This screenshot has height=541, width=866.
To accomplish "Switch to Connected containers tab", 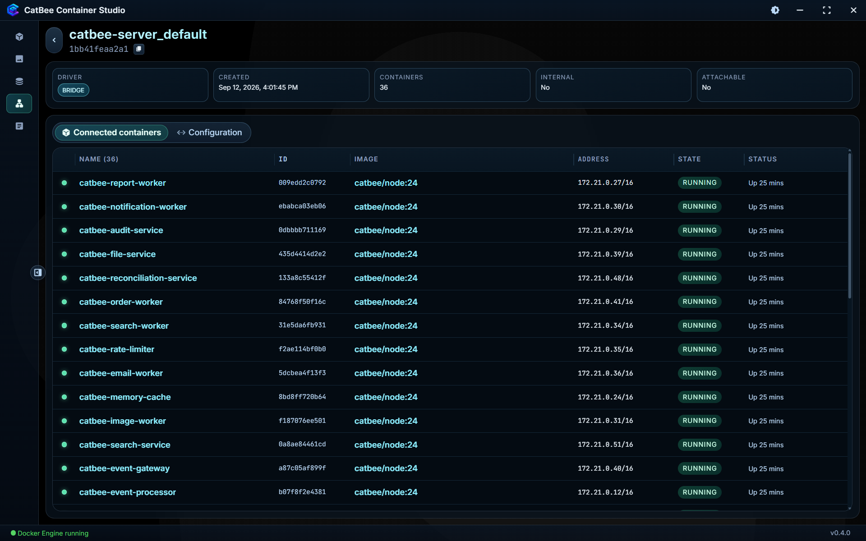I will pyautogui.click(x=111, y=133).
